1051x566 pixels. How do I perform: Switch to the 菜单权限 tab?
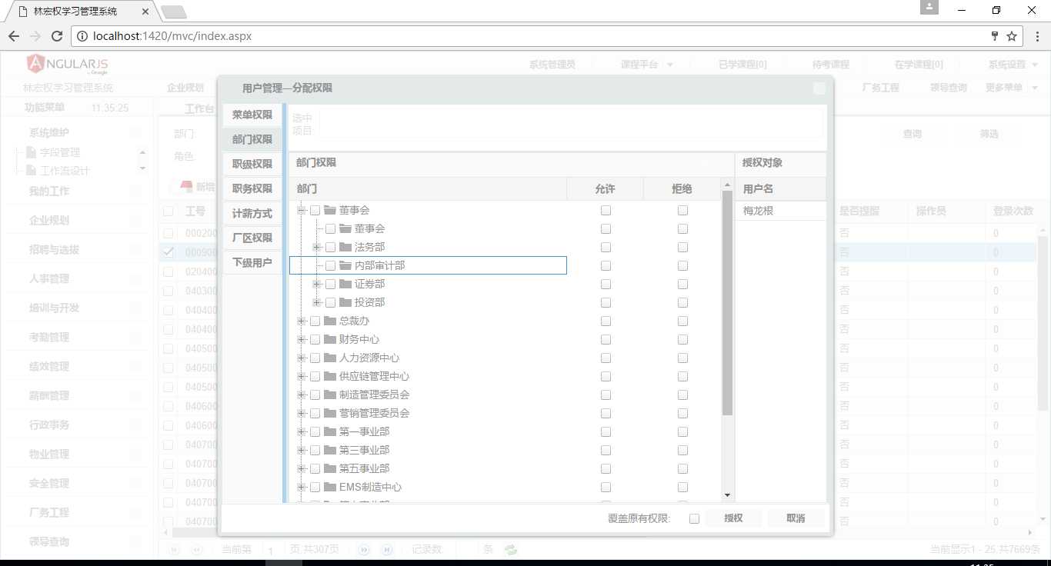[x=252, y=115]
